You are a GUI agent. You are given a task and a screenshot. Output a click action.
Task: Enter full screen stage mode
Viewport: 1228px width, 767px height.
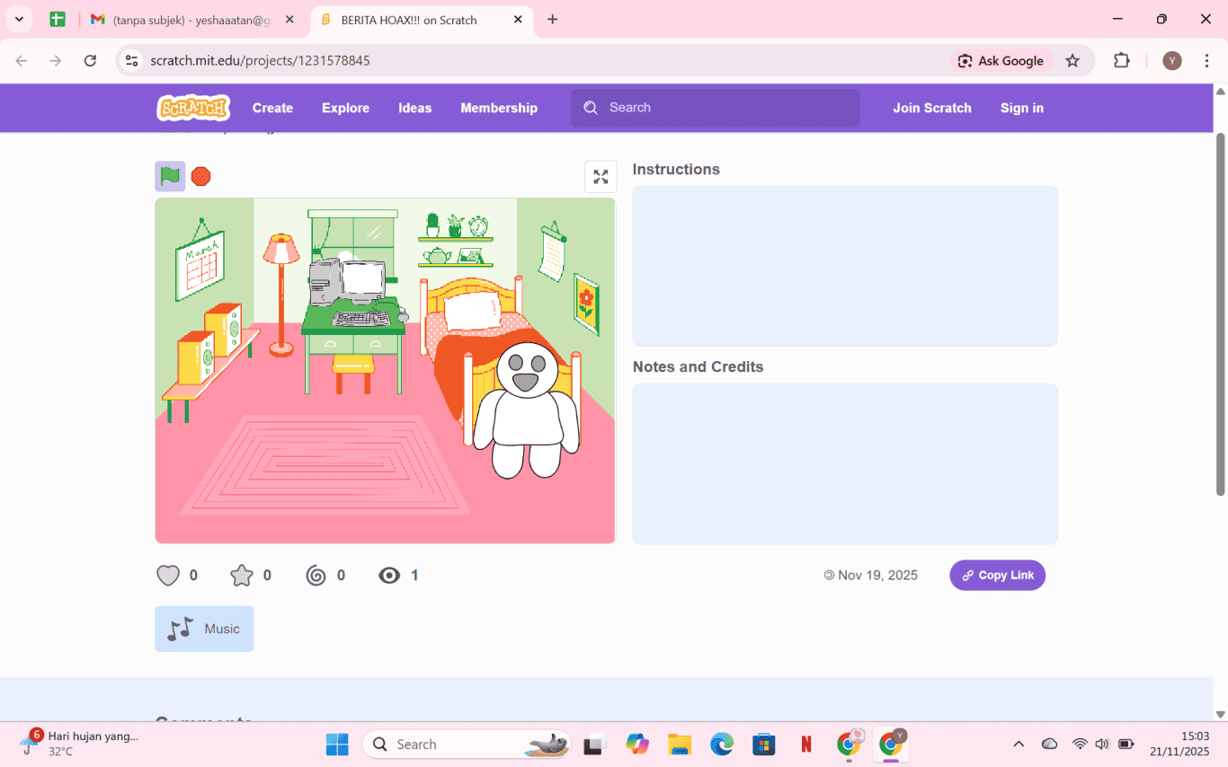[x=601, y=177]
